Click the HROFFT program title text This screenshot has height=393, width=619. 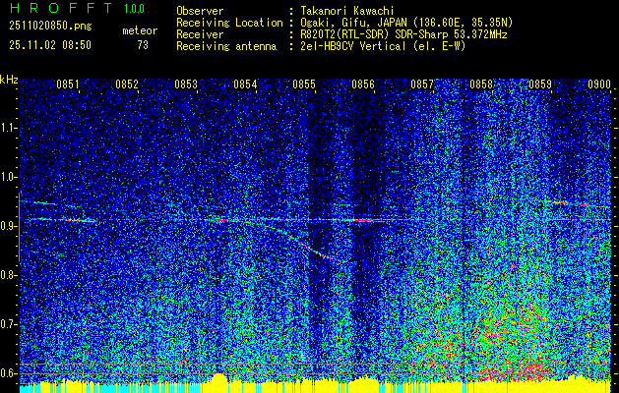[61, 8]
